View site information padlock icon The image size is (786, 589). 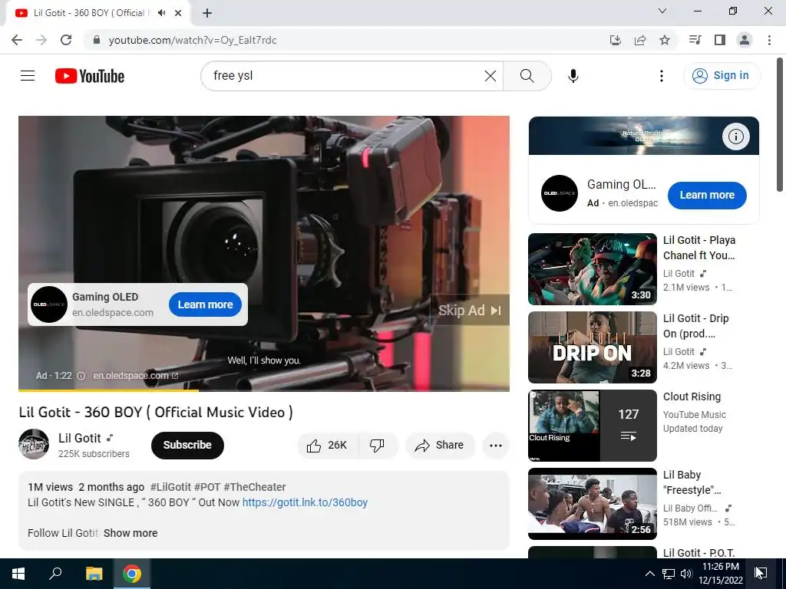[97, 40]
